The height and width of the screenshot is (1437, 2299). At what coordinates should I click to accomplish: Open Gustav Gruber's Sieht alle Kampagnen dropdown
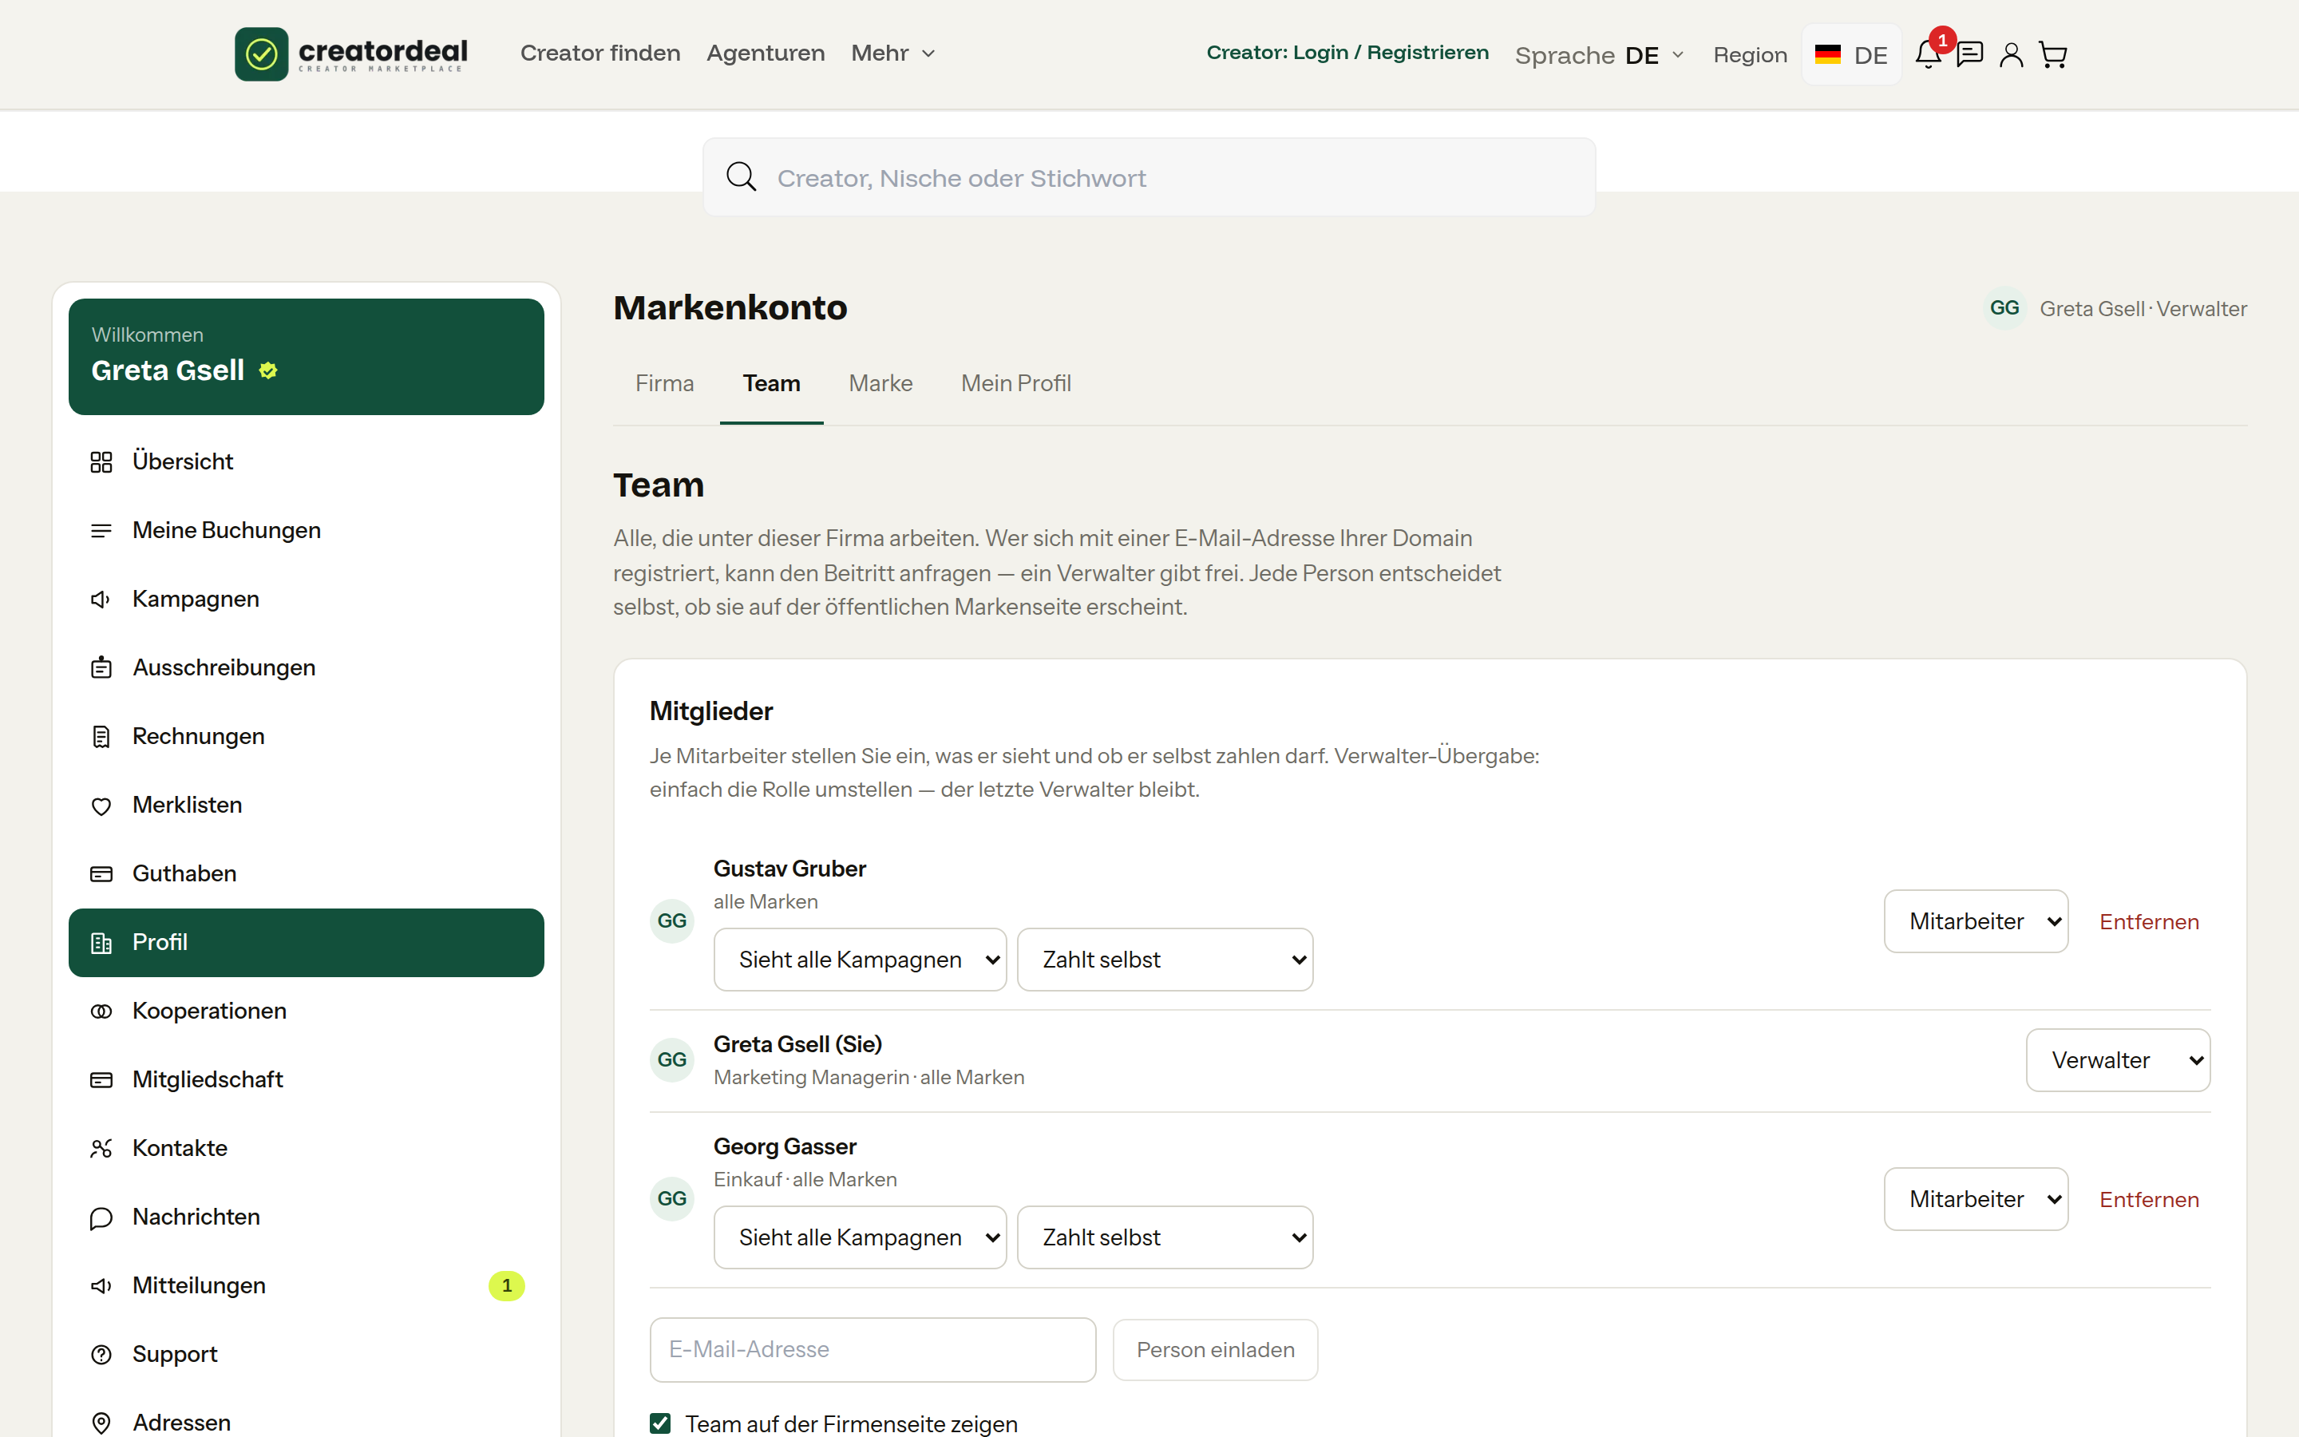[x=860, y=960]
